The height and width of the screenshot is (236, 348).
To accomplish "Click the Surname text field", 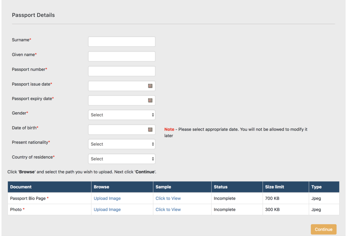I will 121,42.
